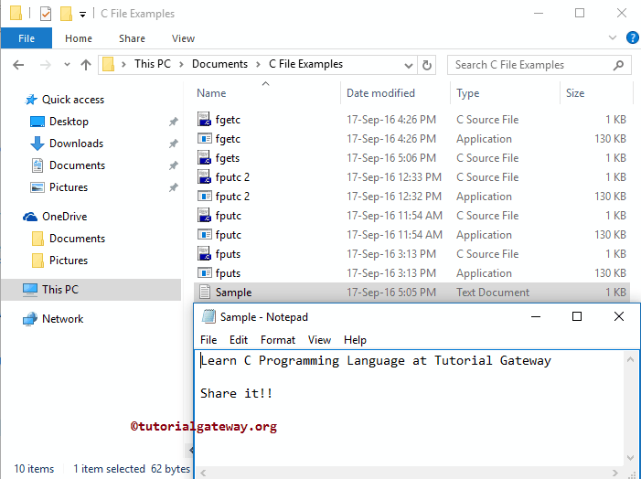
Task: Select the fputs Application file
Action: (x=411, y=273)
